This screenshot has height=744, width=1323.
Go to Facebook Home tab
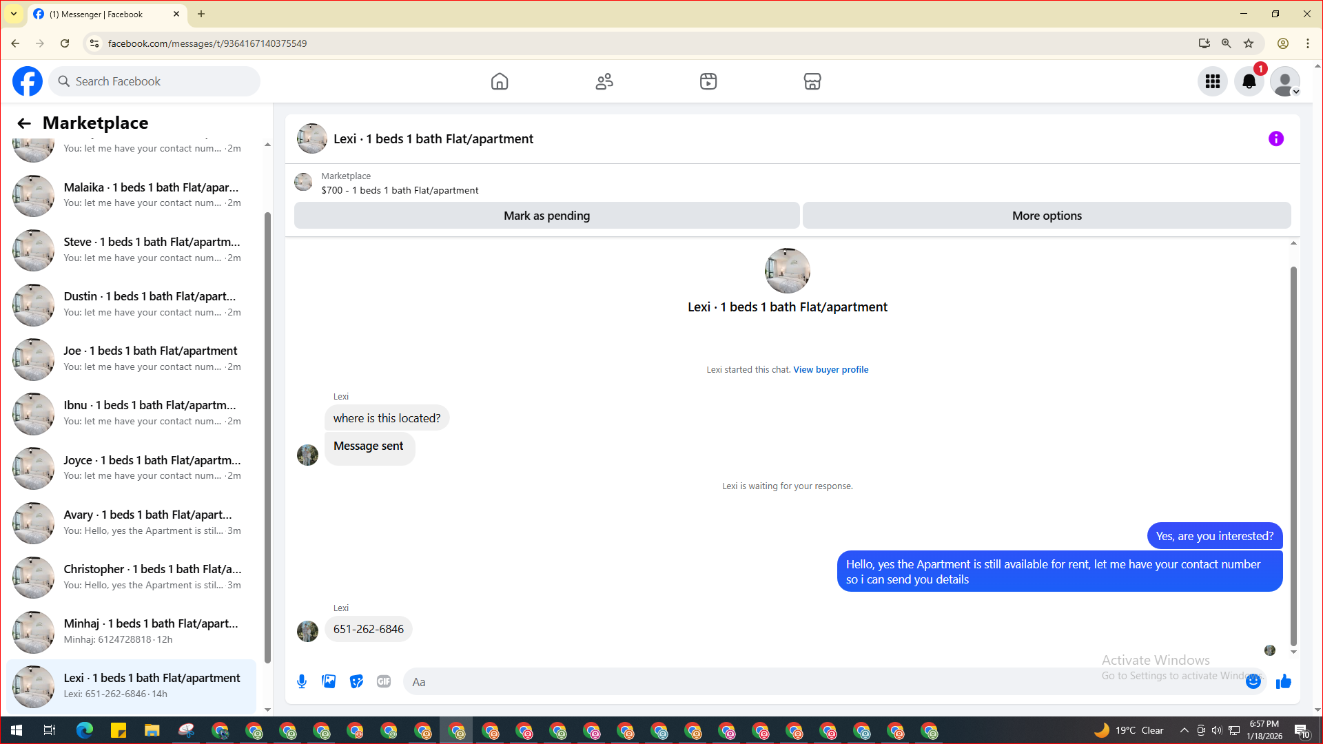[500, 81]
